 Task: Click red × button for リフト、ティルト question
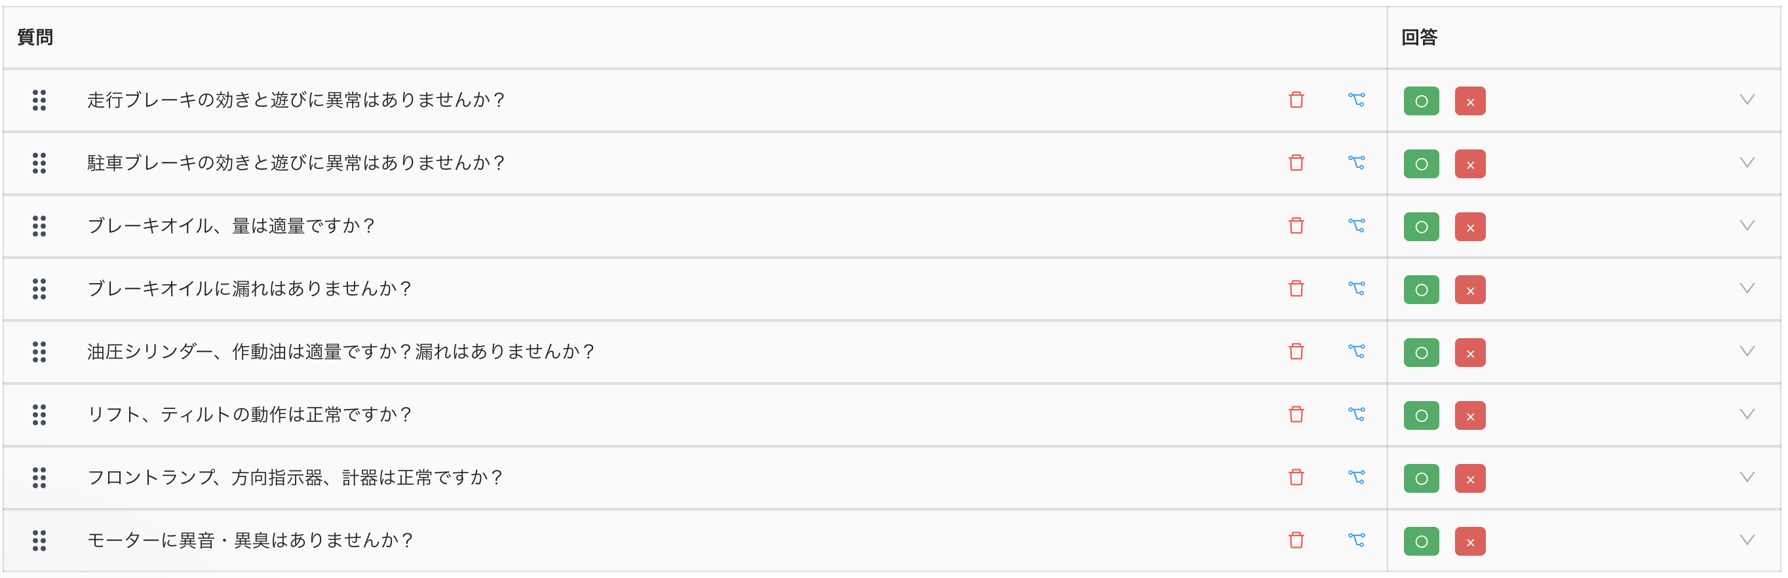coord(1469,416)
